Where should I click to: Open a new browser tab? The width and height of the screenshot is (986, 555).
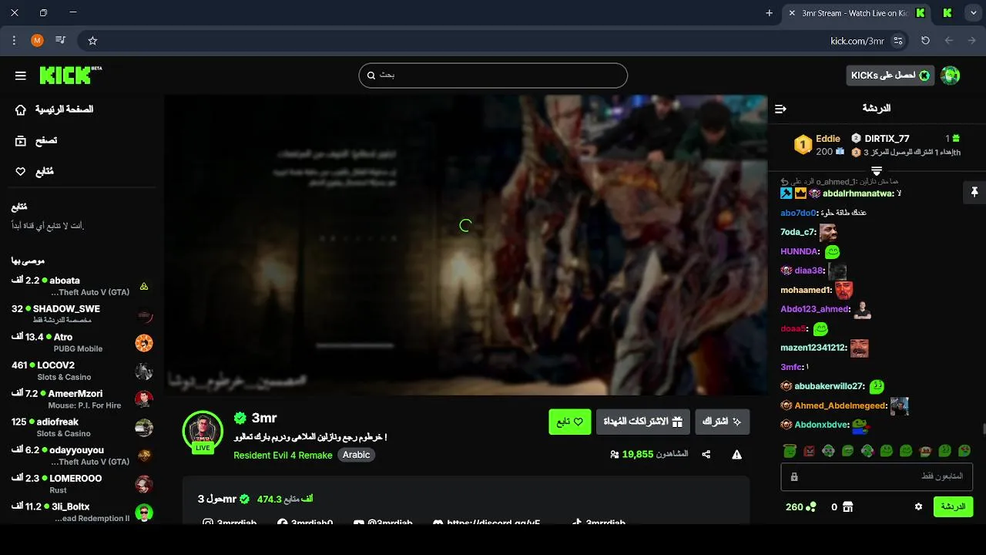tap(770, 13)
